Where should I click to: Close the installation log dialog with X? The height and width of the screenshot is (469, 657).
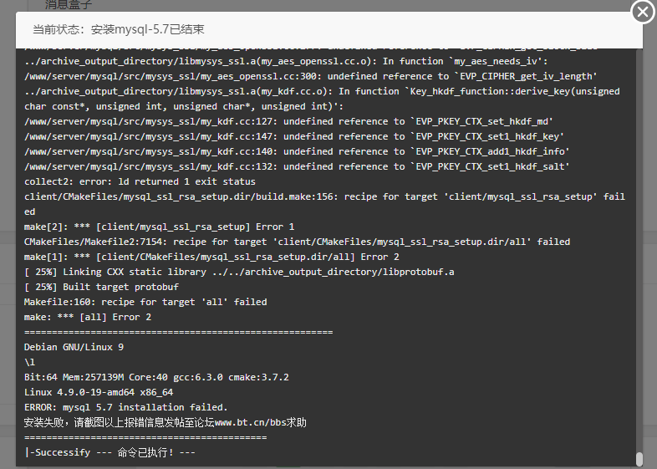[x=643, y=13]
